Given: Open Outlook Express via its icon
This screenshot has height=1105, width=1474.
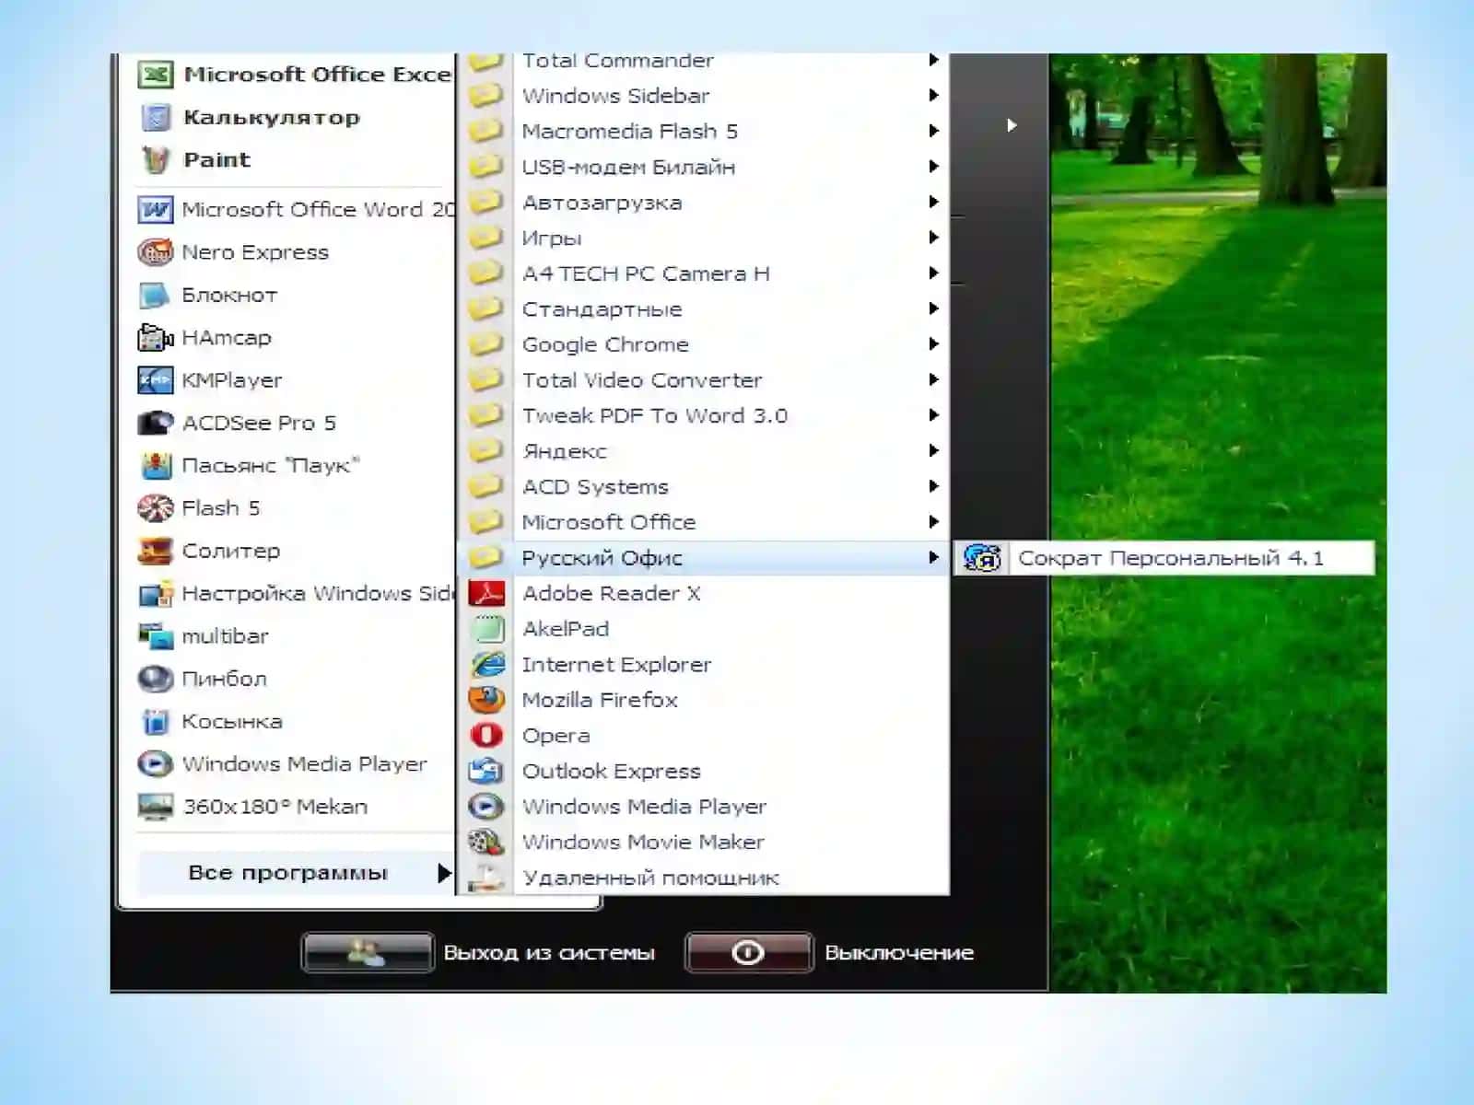Looking at the screenshot, I should [x=486, y=771].
